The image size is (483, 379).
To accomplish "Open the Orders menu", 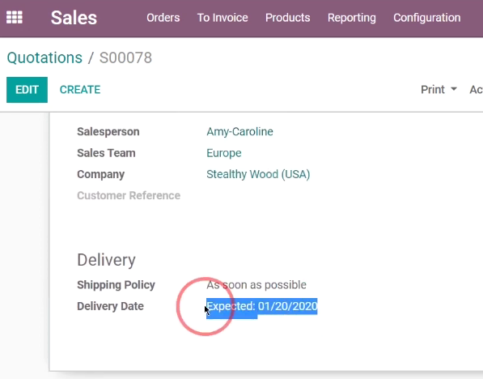I will pos(163,18).
